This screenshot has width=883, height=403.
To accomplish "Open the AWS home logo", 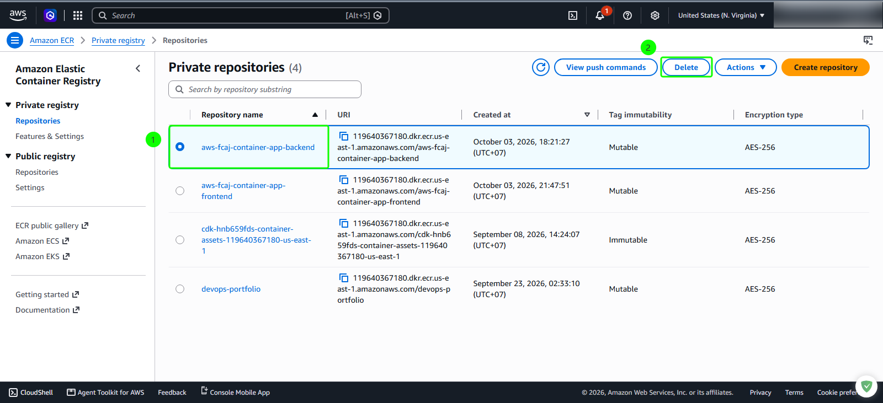I will 18,15.
